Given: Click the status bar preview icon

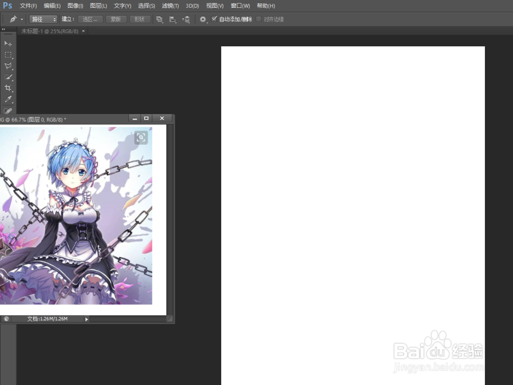Looking at the screenshot, I should click(6, 319).
